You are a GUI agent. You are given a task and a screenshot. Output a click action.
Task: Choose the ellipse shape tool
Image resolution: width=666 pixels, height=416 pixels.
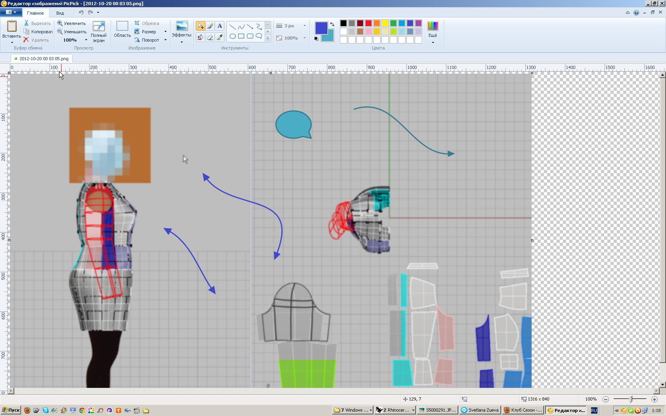pyautogui.click(x=233, y=36)
